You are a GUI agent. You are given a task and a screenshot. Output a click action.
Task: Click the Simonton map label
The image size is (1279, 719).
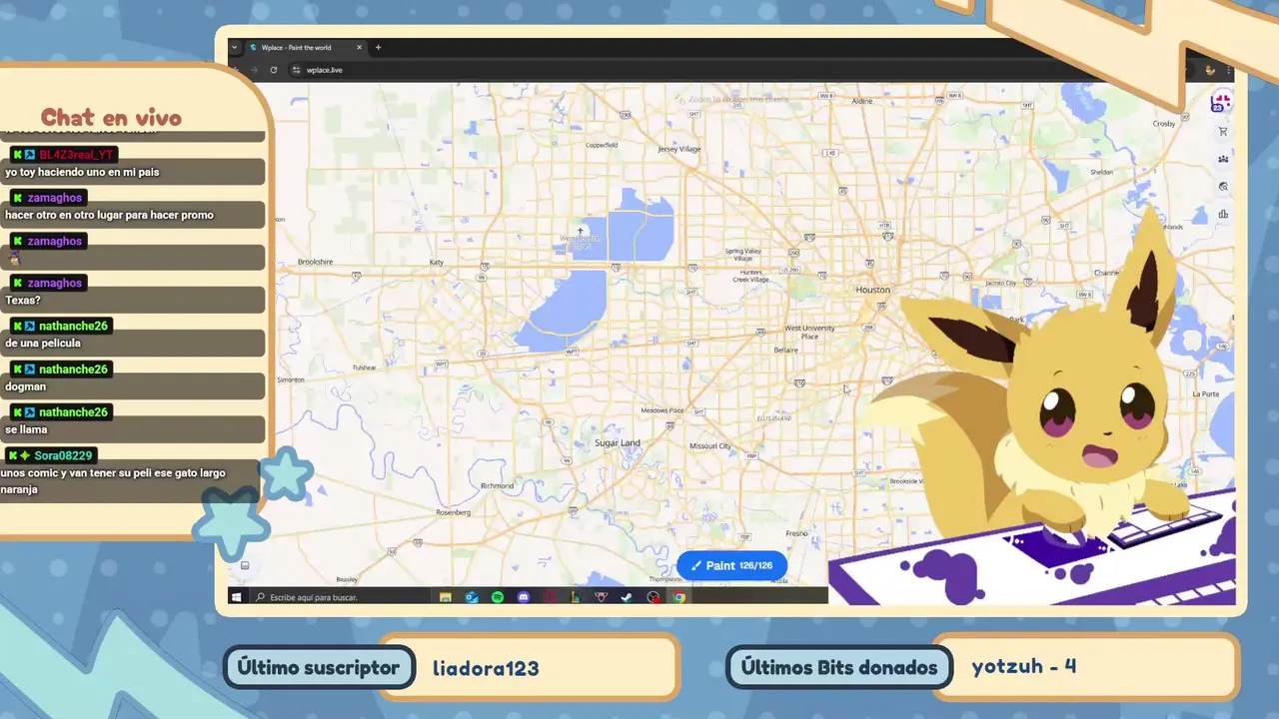tap(291, 379)
